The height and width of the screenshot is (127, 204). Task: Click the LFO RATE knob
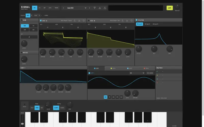click(x=127, y=93)
